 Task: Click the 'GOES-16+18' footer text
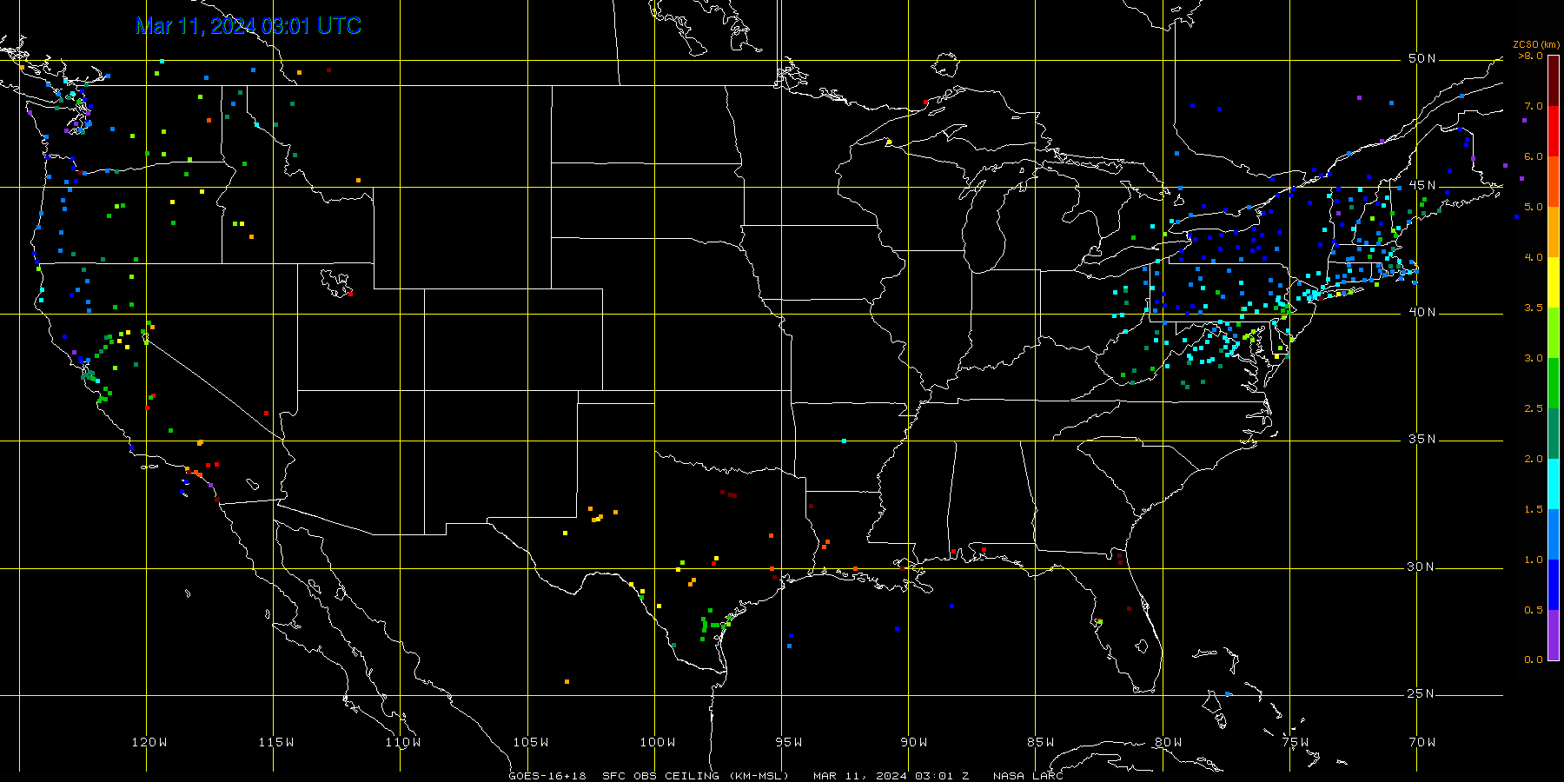click(x=547, y=776)
